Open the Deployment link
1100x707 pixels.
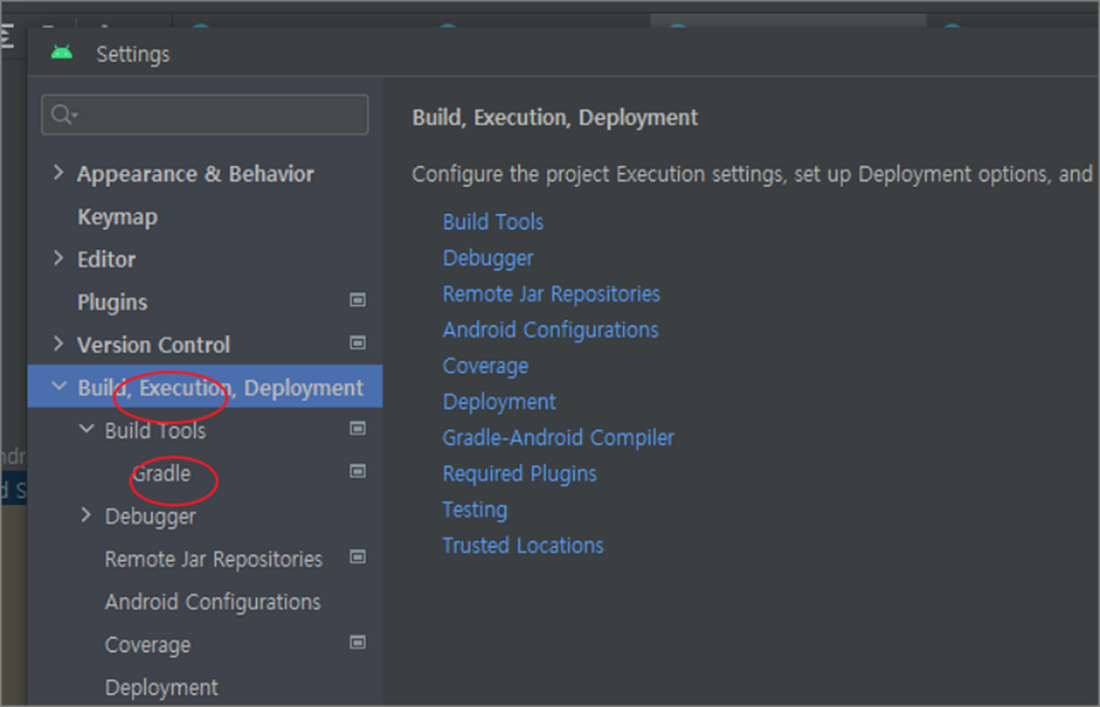click(x=499, y=402)
